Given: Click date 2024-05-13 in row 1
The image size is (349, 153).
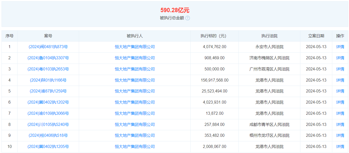Looking at the screenshot, I should click(x=316, y=47).
